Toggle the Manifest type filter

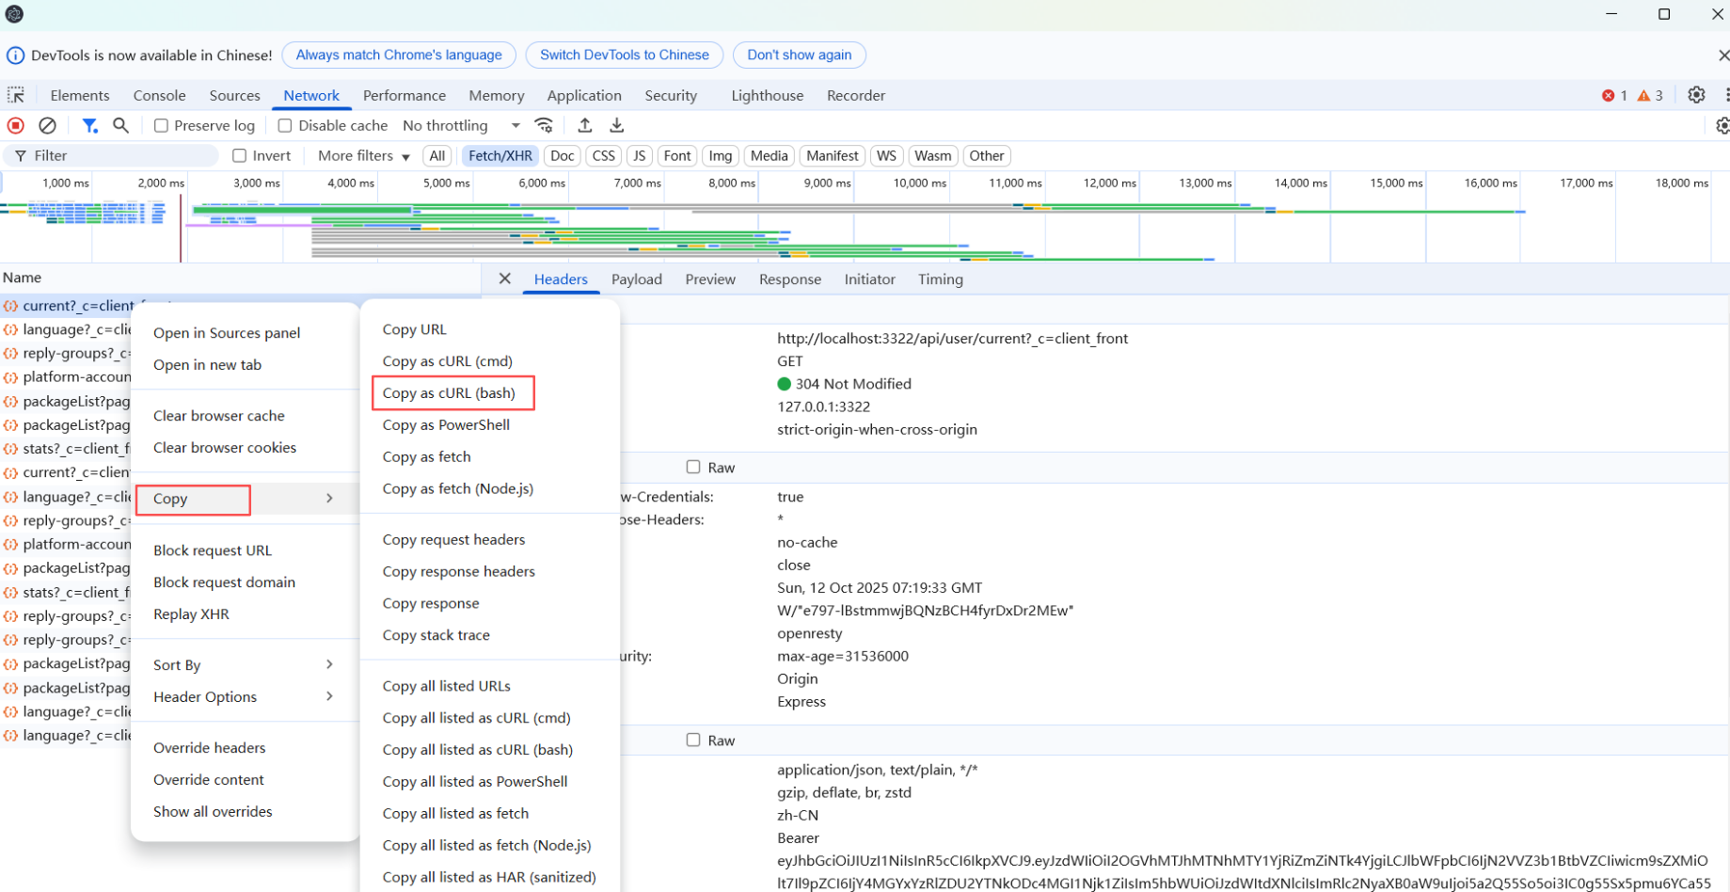[833, 155]
